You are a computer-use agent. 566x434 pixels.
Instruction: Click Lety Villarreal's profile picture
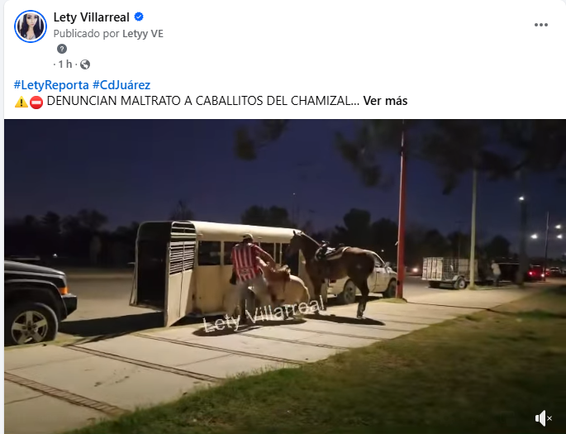coord(31,26)
